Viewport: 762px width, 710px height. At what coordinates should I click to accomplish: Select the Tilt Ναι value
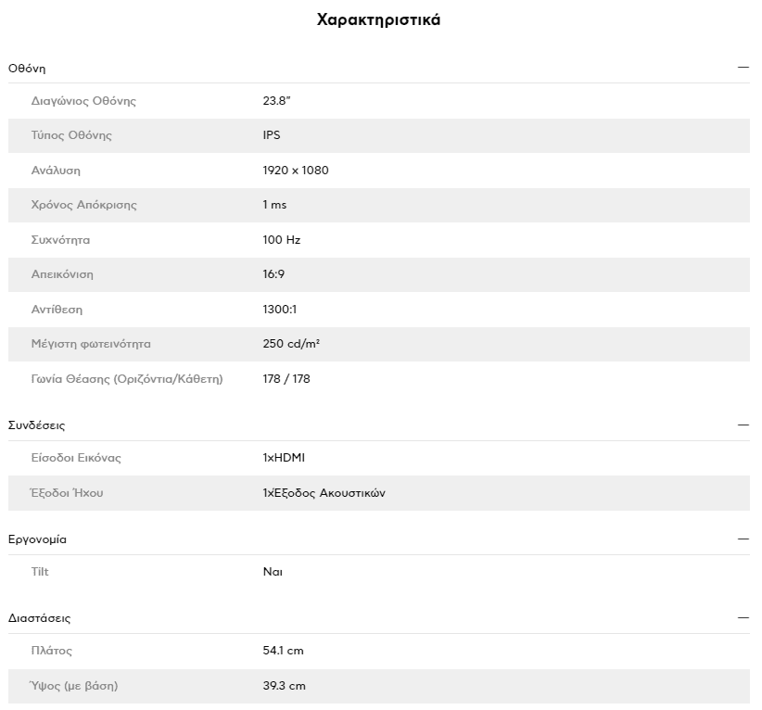(x=273, y=572)
